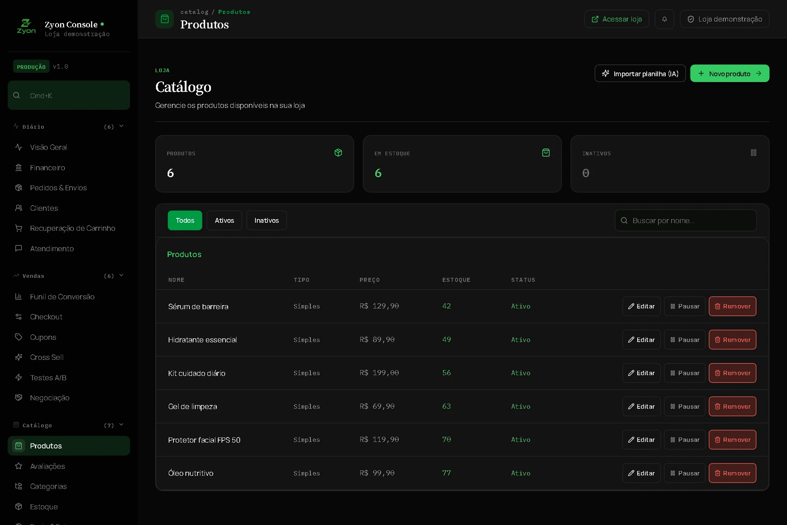The width and height of the screenshot is (787, 525).
Task: Pause the Kit cuidado diário product
Action: pyautogui.click(x=685, y=373)
